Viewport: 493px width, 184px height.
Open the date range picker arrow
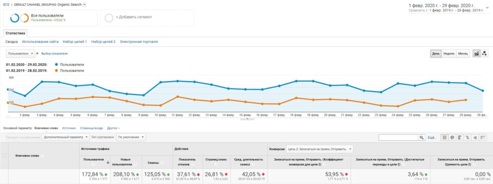pos(487,8)
